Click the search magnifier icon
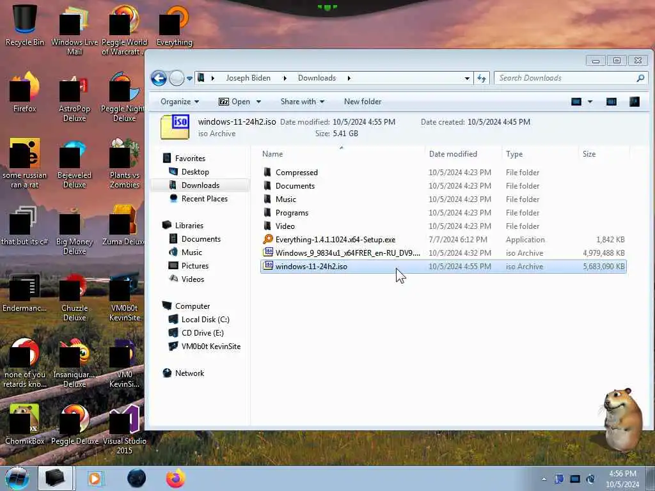655x491 pixels. coord(640,78)
